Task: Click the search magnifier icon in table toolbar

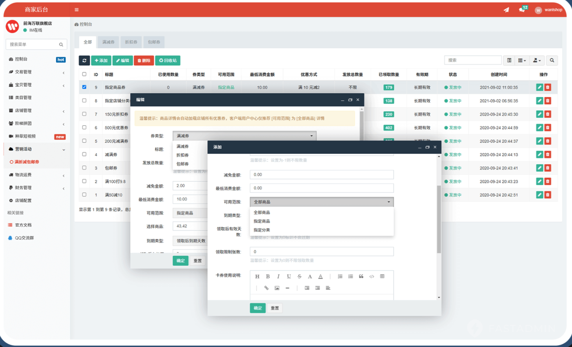Action: [552, 60]
